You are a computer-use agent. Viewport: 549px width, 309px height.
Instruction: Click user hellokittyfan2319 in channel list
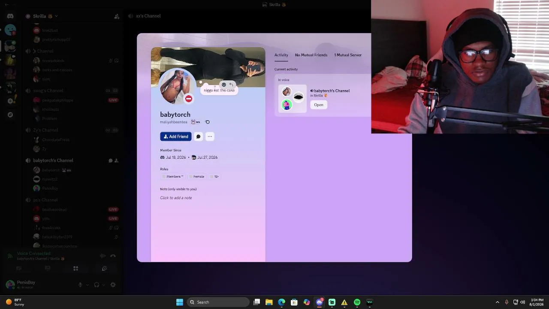tap(57, 237)
